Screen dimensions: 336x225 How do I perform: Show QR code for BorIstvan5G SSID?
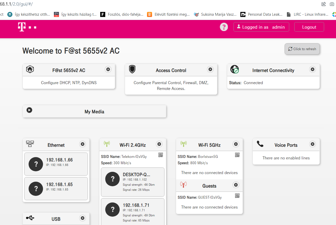coord(237,155)
